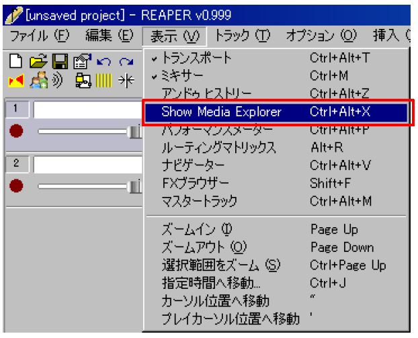The image size is (418, 338).
Task: Open the 編集 (E) menu
Action: coord(110,36)
